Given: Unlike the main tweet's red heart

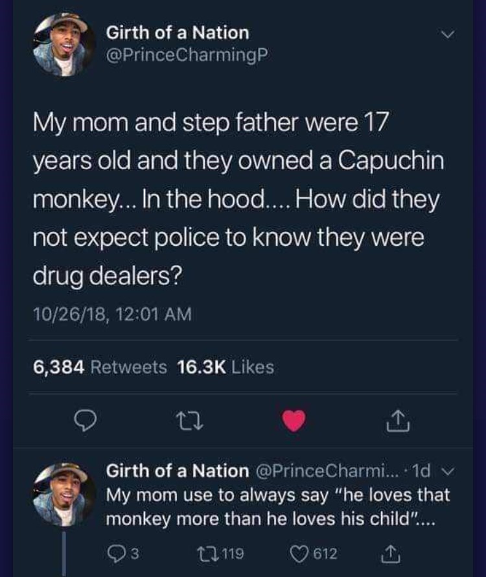Looking at the screenshot, I should 294,421.
